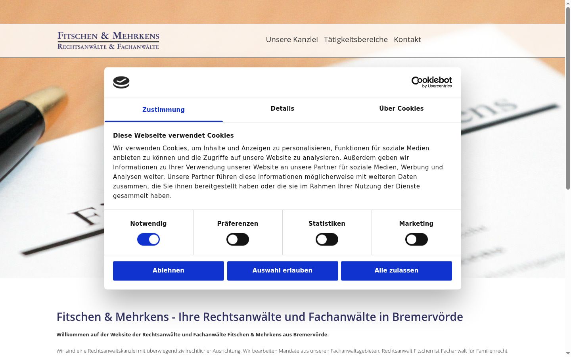Go to Kontakt navigation item

(407, 40)
